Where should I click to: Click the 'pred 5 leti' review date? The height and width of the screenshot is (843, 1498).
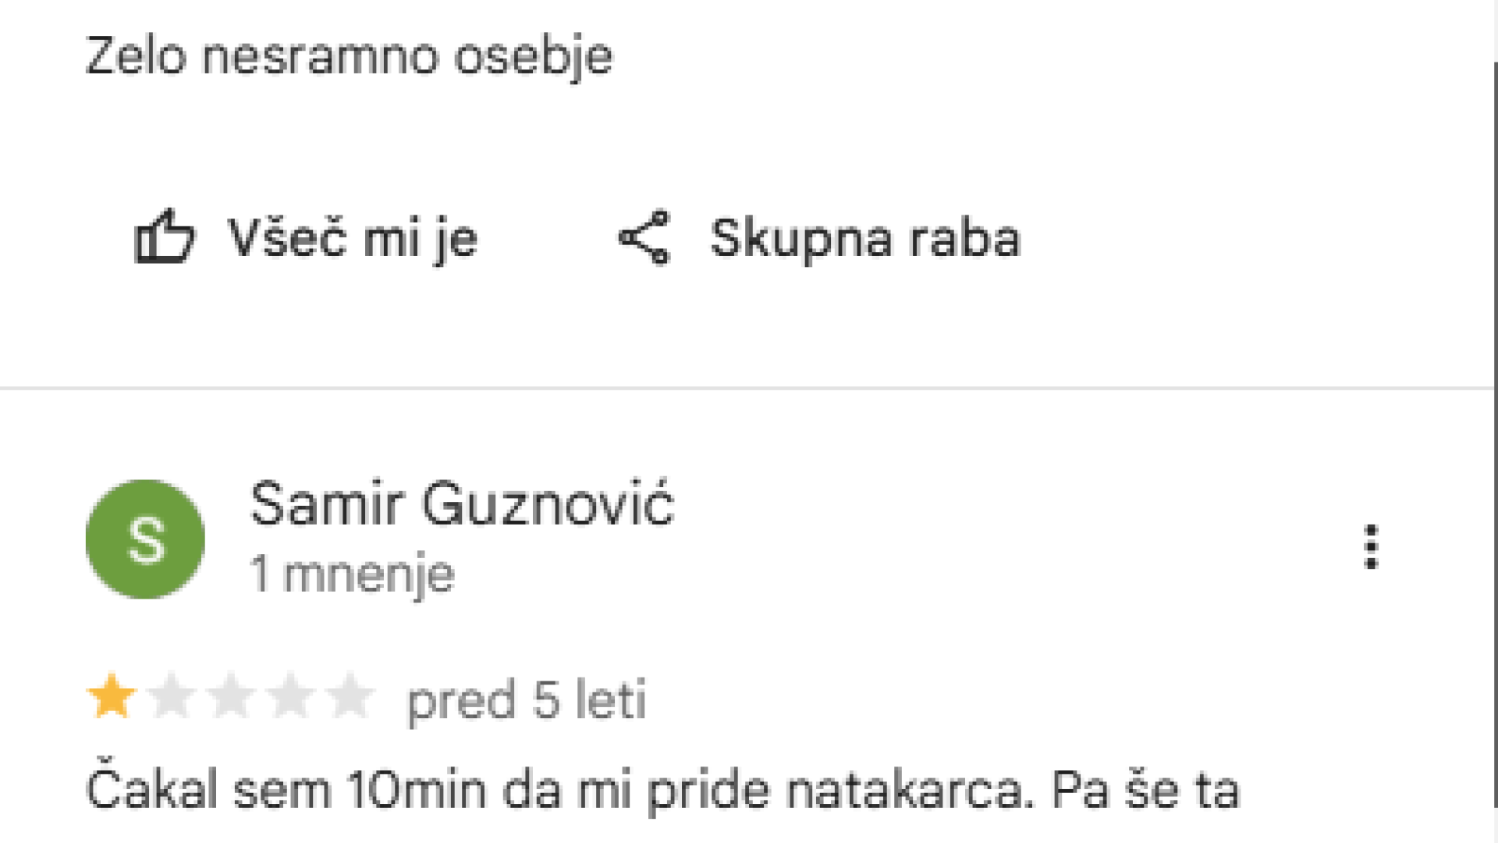[x=527, y=699]
